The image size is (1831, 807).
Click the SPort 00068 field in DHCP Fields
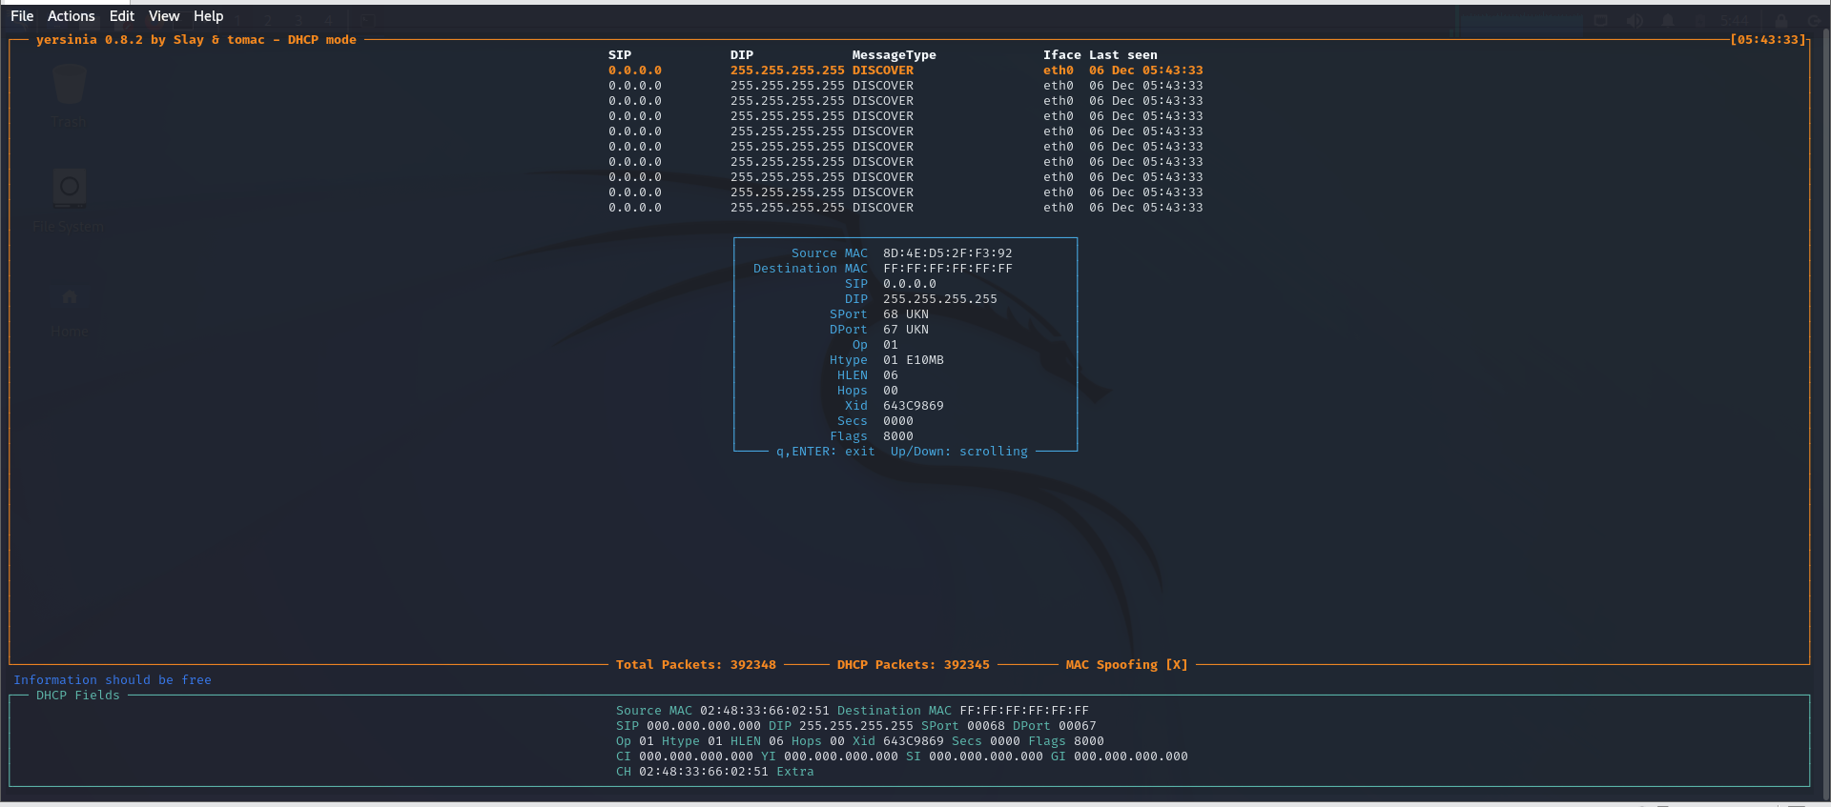click(963, 726)
